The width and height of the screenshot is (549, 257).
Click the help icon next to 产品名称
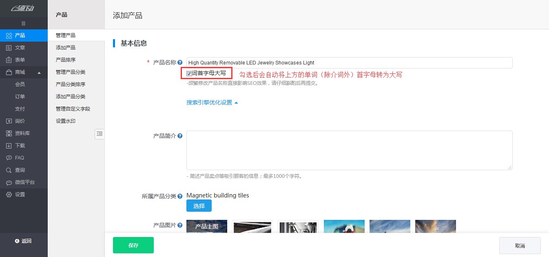point(180,62)
